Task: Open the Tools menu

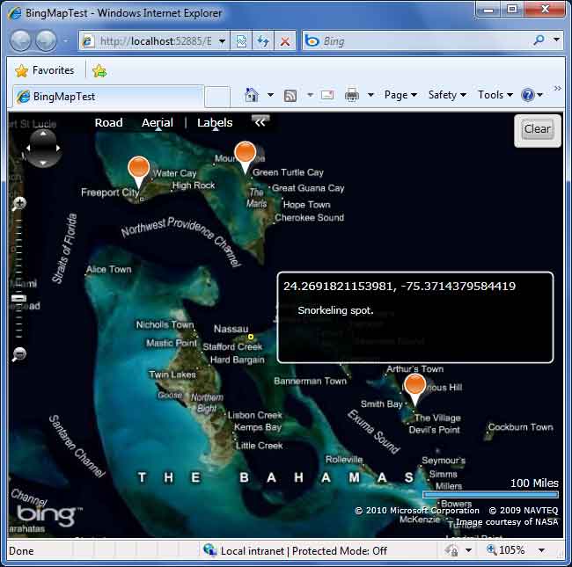Action: pos(495,95)
